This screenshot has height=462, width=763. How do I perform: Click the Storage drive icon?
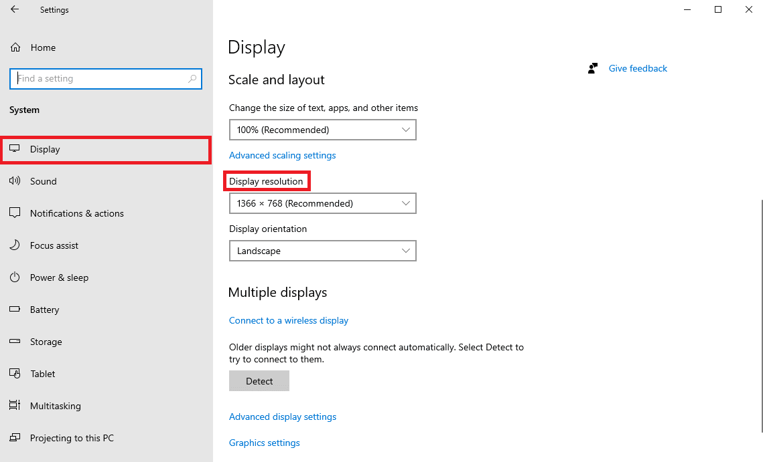tap(15, 341)
